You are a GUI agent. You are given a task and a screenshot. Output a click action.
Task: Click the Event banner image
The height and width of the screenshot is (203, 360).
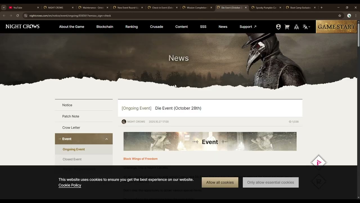coord(210,141)
